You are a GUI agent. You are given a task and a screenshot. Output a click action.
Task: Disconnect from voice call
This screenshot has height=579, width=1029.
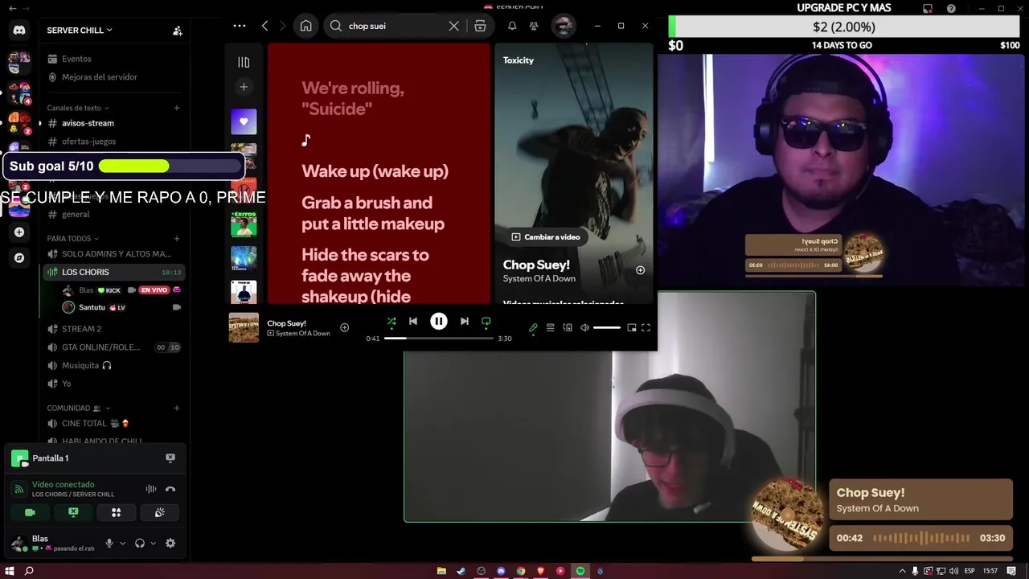tap(170, 489)
